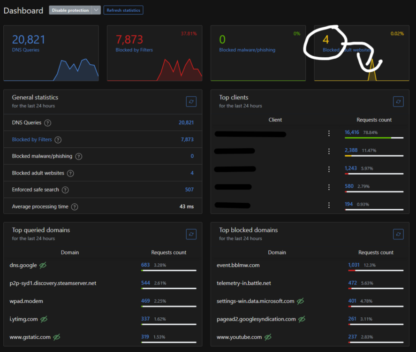Show help for Blocked malware/phishing
Viewport: 416px width, 352px height.
point(78,157)
